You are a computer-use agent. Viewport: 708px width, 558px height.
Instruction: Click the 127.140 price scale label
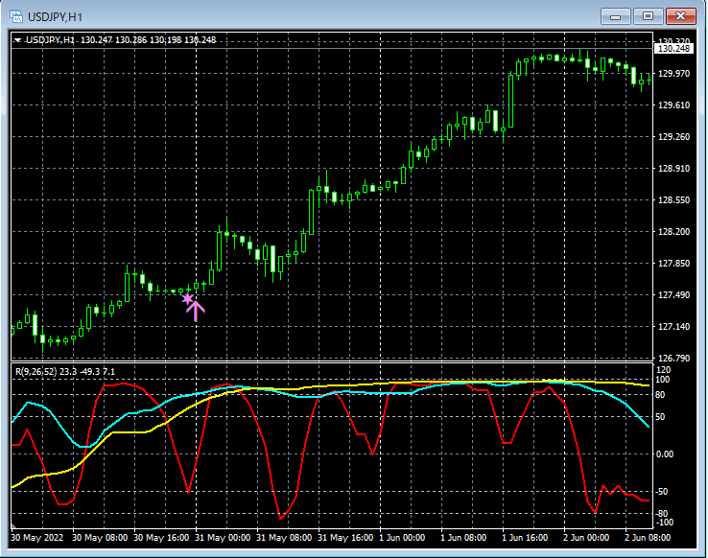673,328
